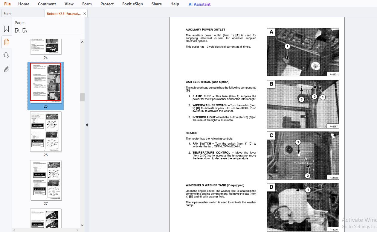The width and height of the screenshot is (377, 232).
Task: Click figure D photo in document
Action: [x=303, y=207]
